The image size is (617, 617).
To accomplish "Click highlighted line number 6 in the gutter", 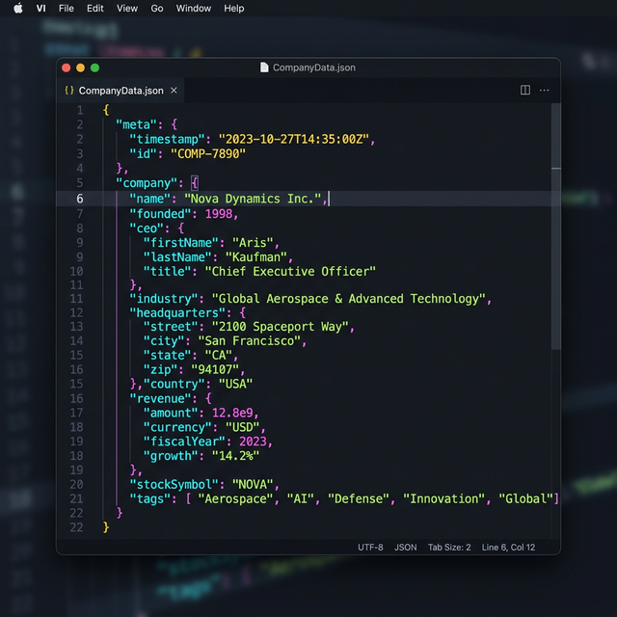I will point(80,199).
